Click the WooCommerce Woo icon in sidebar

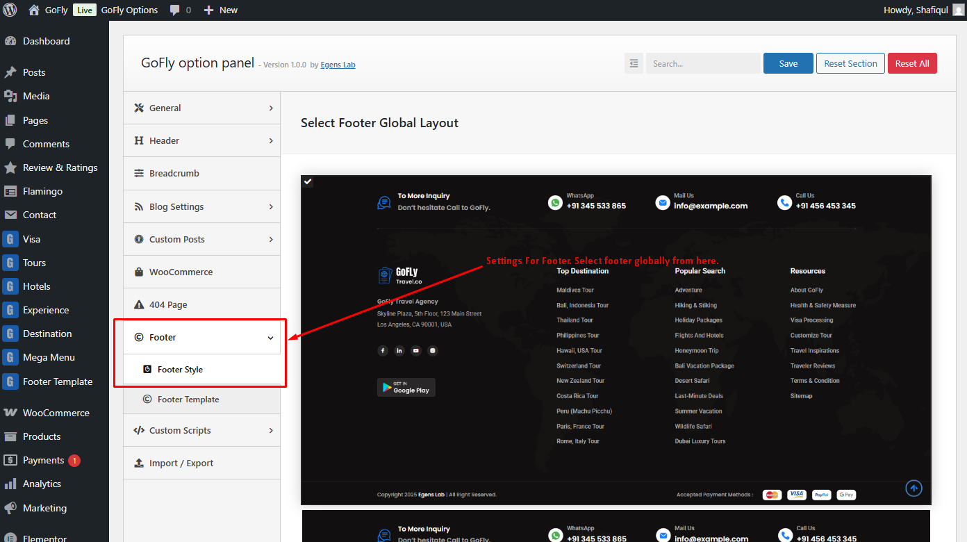pos(10,413)
